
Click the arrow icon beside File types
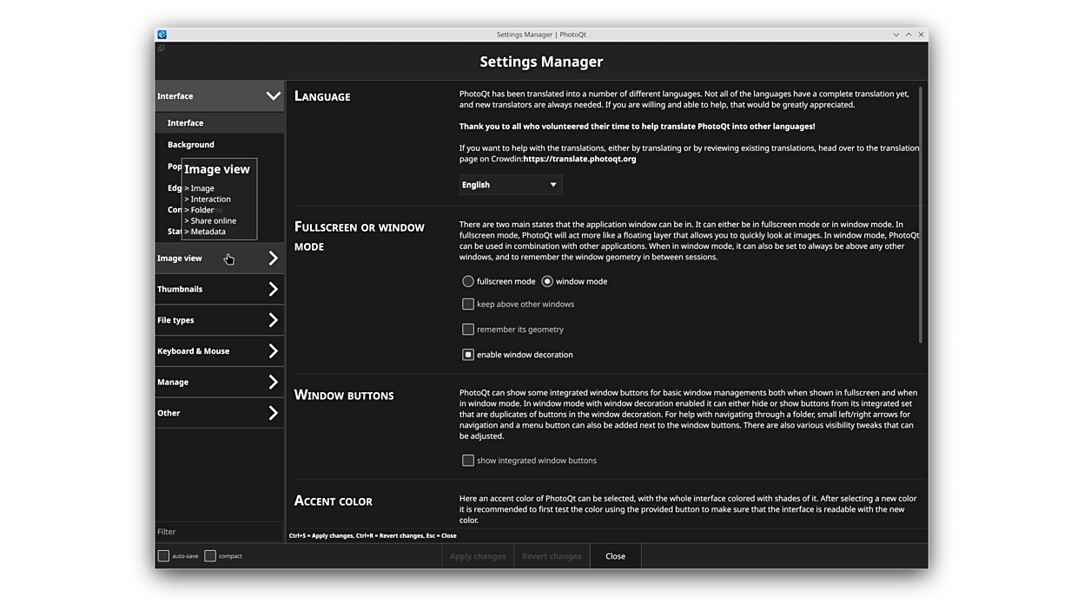click(273, 320)
